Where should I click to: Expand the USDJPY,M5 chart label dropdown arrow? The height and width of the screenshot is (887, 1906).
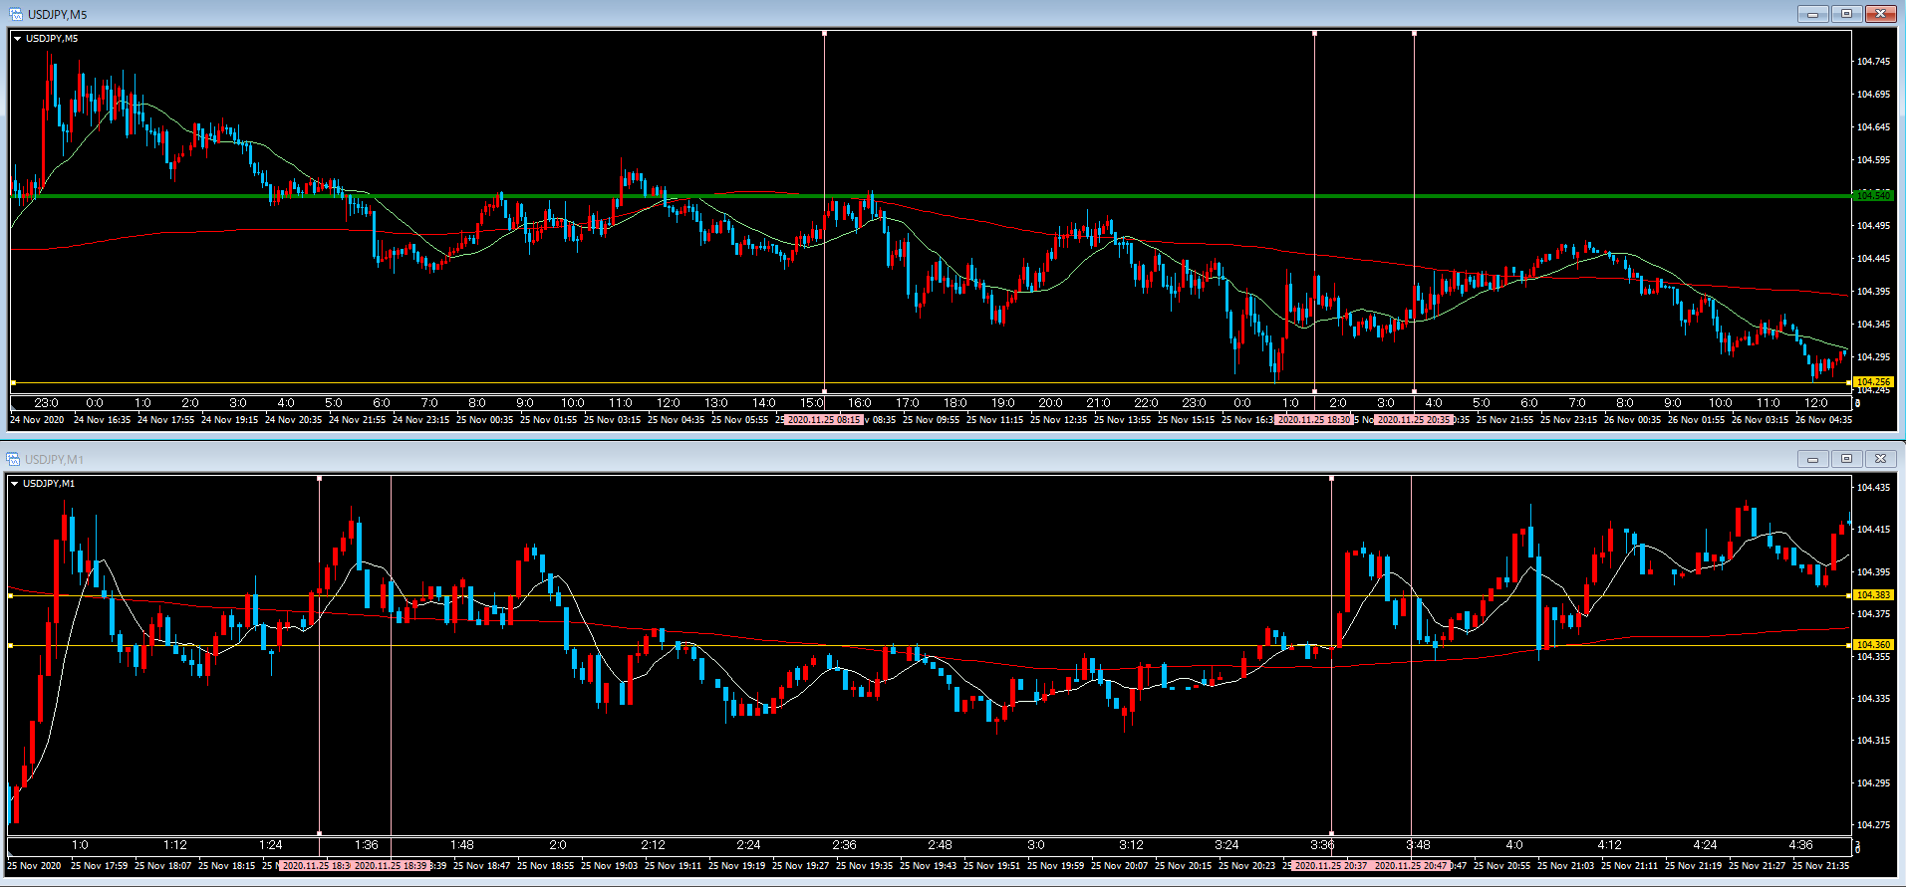18,39
